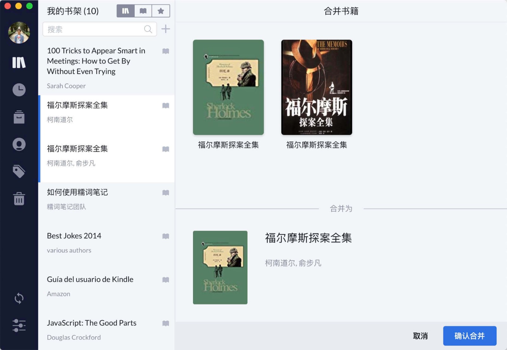Select the dark The Memoirs cover thumbnail
The width and height of the screenshot is (507, 350).
317,87
